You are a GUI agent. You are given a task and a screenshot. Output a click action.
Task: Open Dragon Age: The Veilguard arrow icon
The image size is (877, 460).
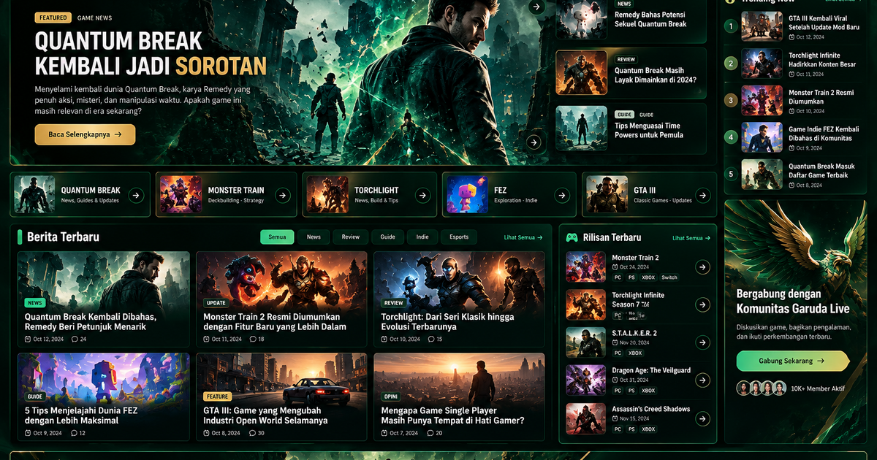click(x=702, y=380)
